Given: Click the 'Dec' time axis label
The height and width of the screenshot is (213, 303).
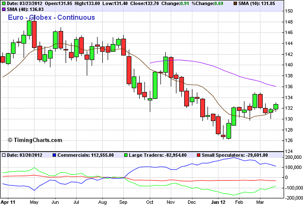Looking at the screenshot, I should click(x=191, y=202).
